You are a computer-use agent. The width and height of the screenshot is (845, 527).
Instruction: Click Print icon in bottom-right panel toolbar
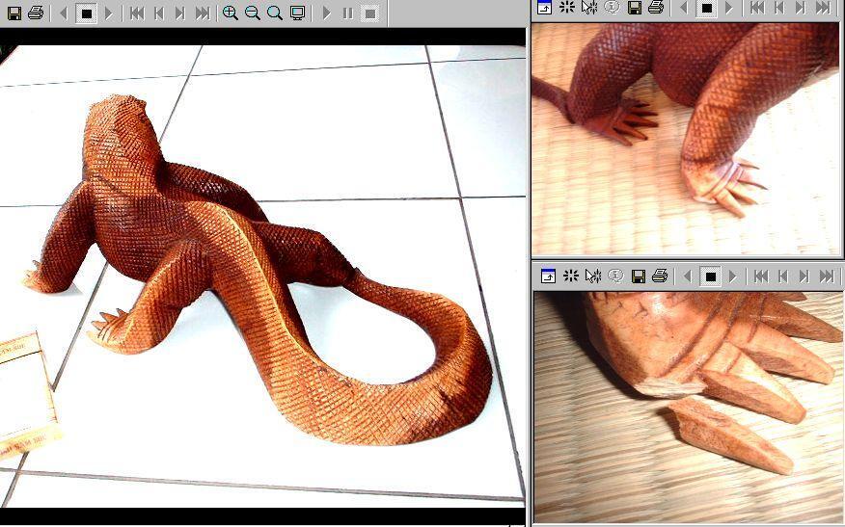660,277
